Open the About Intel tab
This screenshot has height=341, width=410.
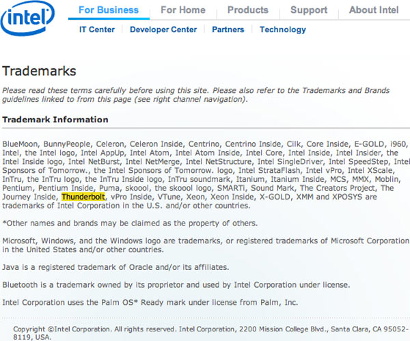pos(374,10)
